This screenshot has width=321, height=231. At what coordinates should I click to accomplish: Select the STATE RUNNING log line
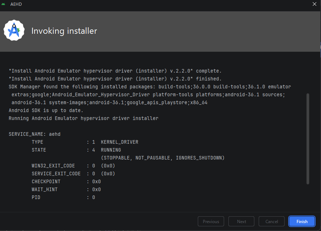(x=76, y=150)
